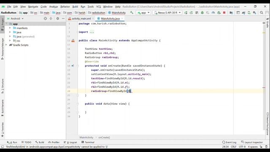Screen dimensions: 270x152
Task: Open the AVD Manager phone icon
Action: pyautogui.click(x=249, y=13)
